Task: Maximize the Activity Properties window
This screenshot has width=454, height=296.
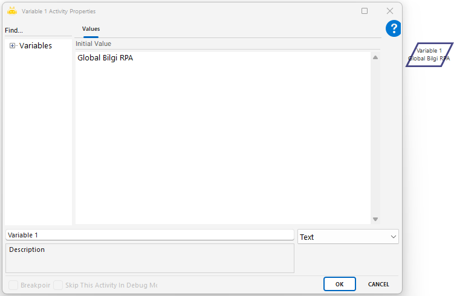Action: (x=365, y=11)
